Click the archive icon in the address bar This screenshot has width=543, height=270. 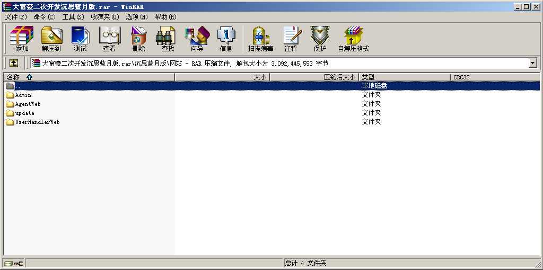[36, 64]
